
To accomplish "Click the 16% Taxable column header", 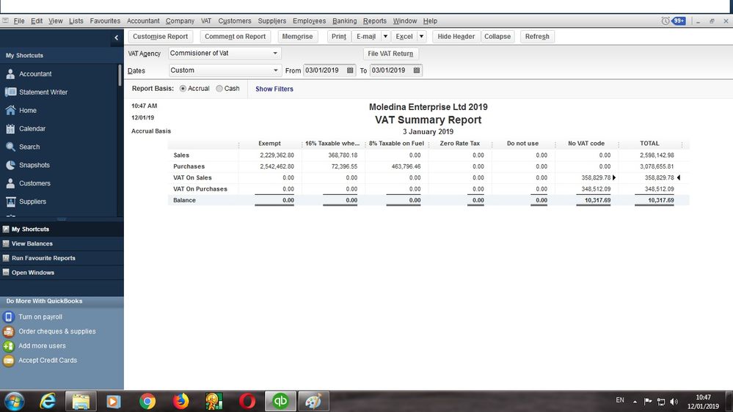I will pos(332,144).
